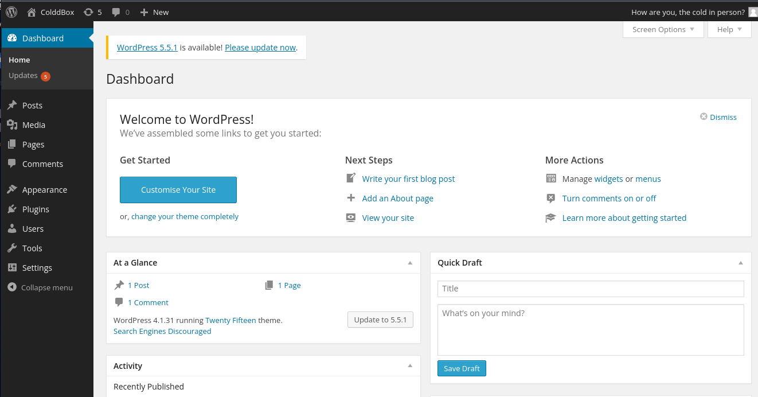Screen dimensions: 758x397
Task: Open the Media menu label
Action: pos(34,125)
